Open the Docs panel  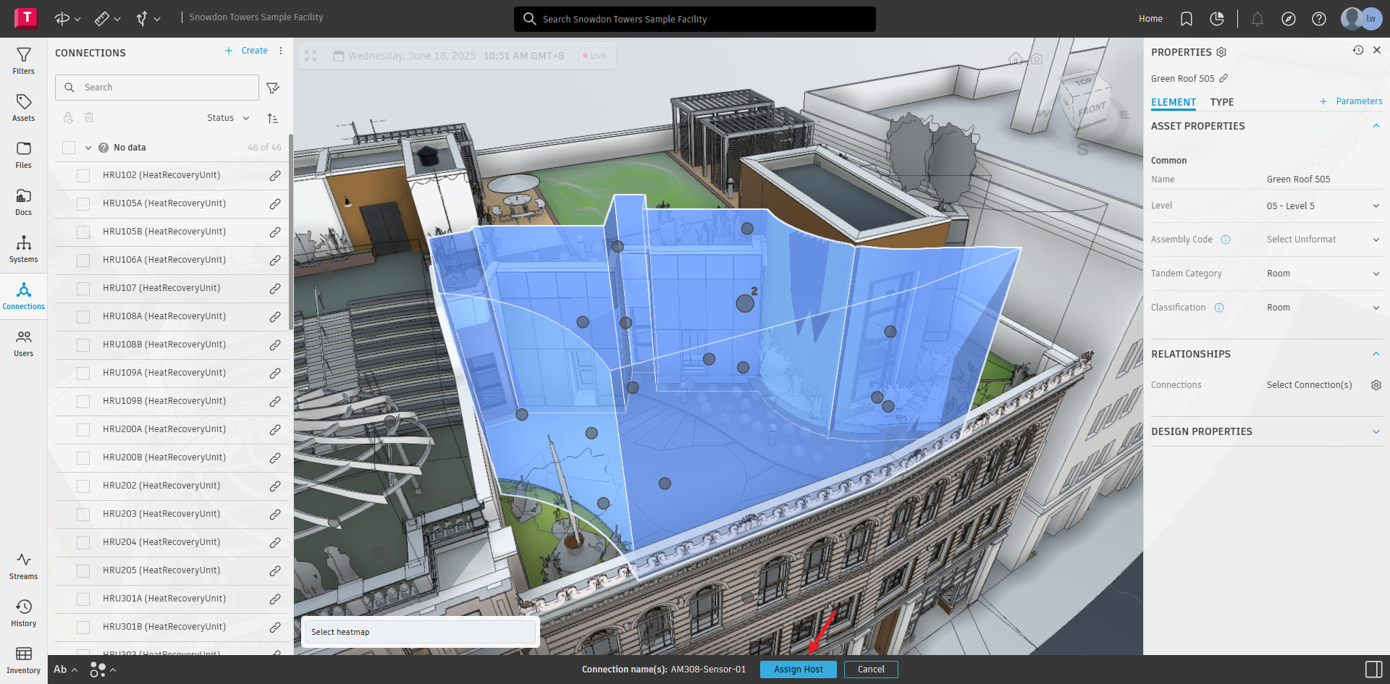[x=23, y=202]
